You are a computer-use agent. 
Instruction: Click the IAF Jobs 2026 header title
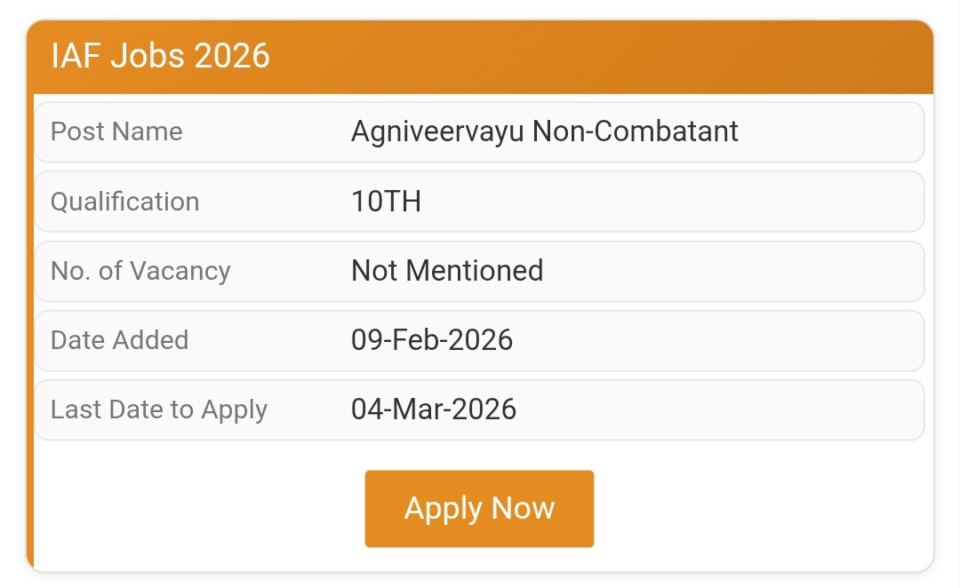coord(160,56)
